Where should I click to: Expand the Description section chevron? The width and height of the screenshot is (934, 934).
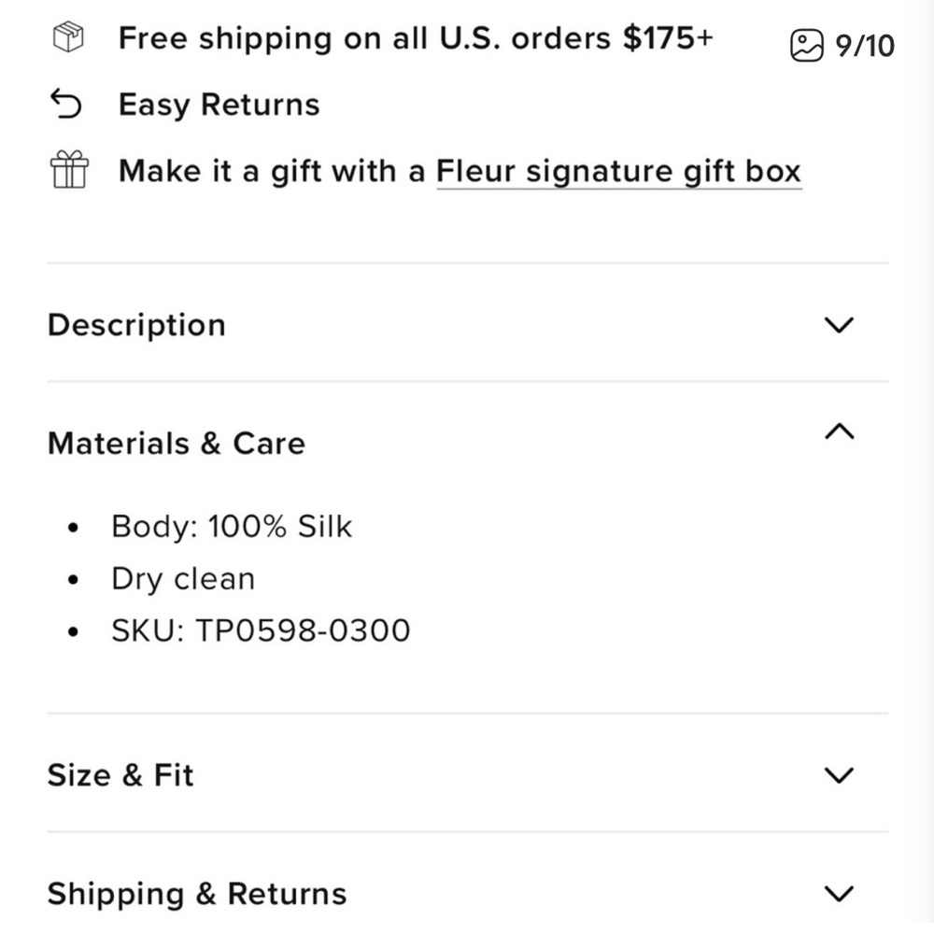click(x=839, y=325)
